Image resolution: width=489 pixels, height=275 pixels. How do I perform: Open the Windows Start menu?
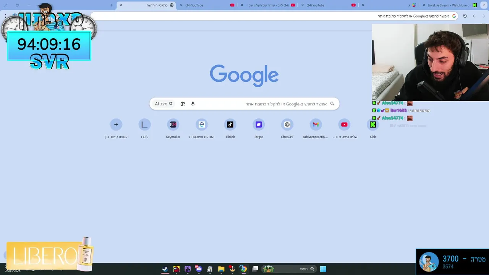(323, 269)
